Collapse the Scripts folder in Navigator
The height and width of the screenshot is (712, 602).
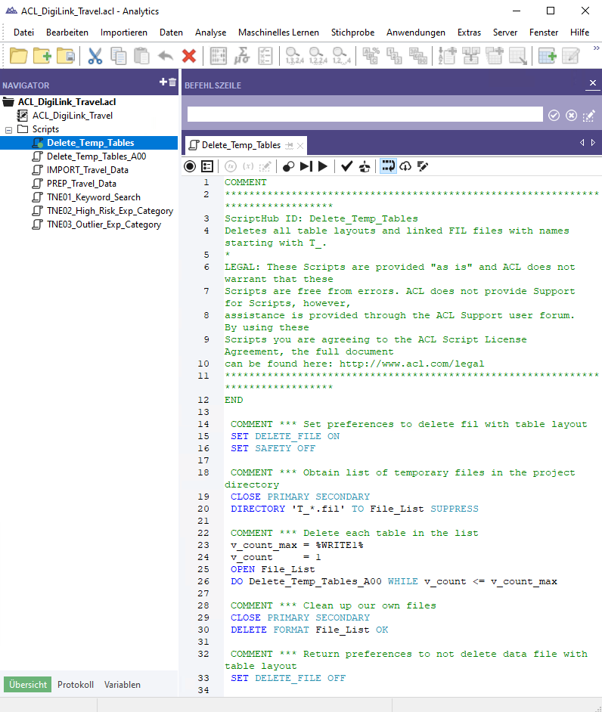(8, 129)
